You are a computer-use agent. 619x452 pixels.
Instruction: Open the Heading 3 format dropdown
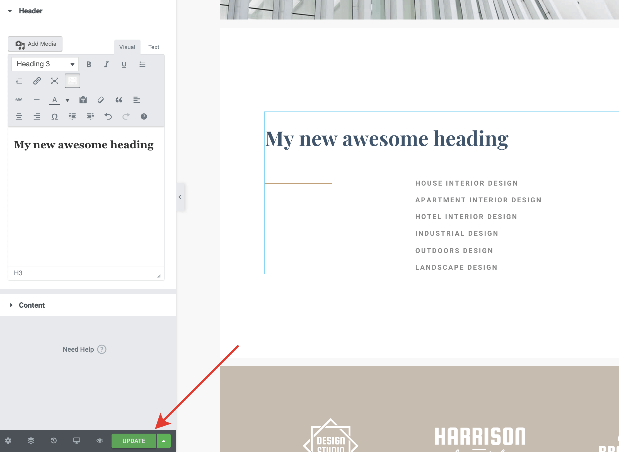point(45,64)
